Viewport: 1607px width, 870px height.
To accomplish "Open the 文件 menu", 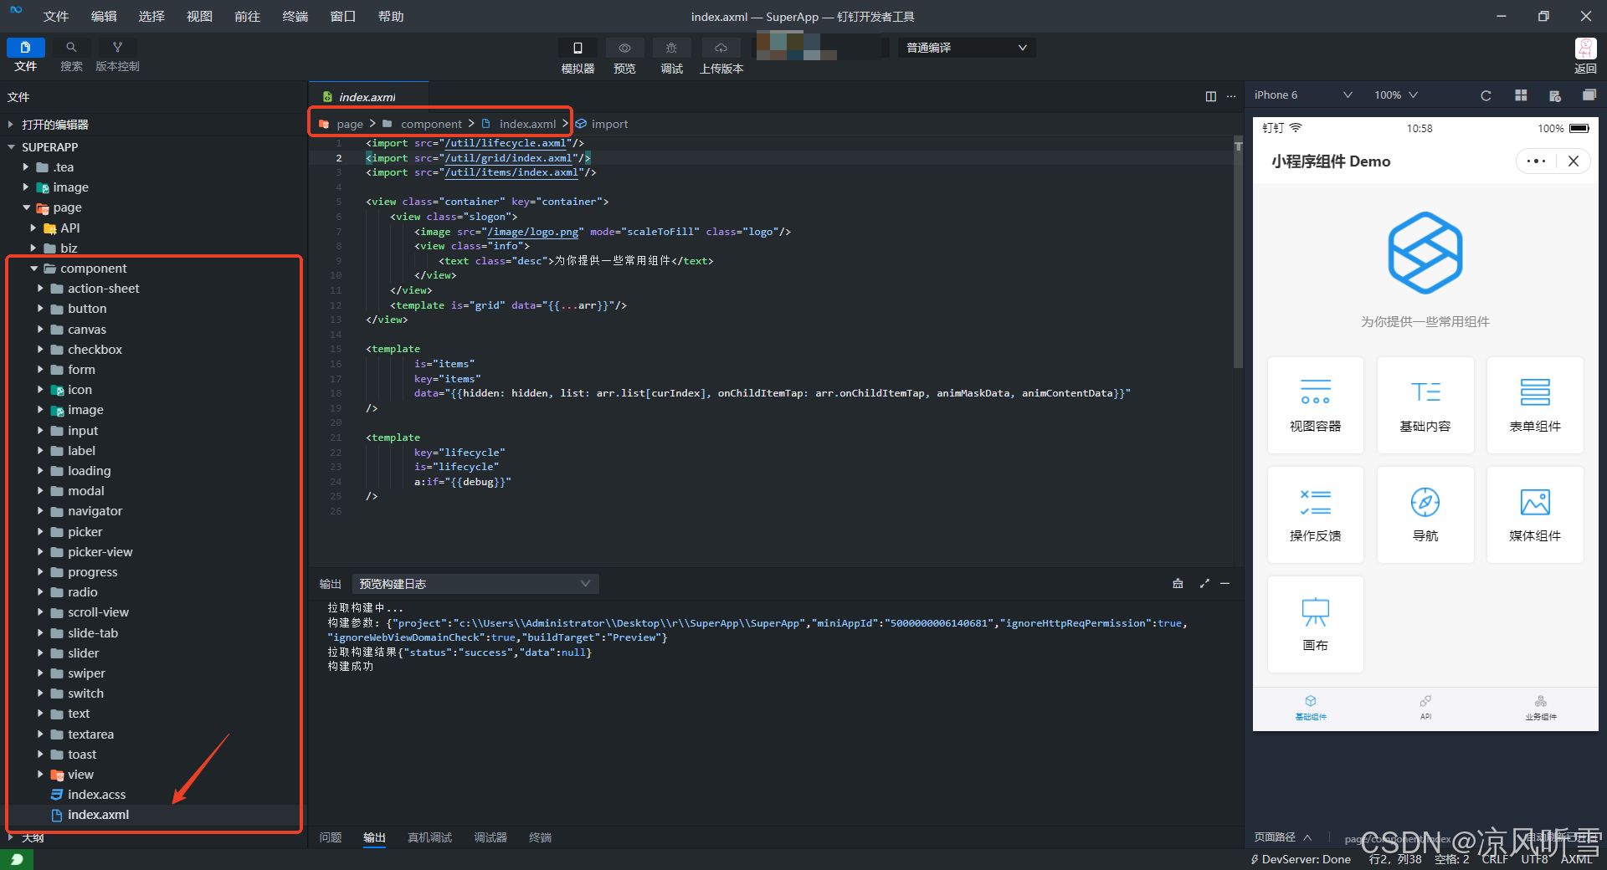I will (x=56, y=17).
